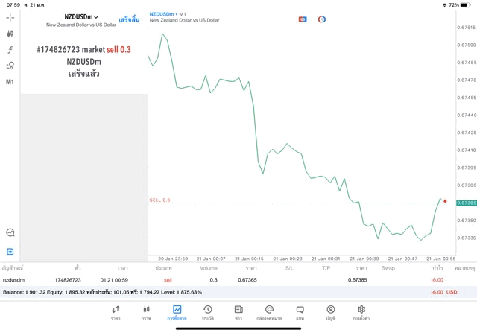The image size is (477, 333).
Task: Tap the blue Done button (เสร็จสิ้น)
Action: pyautogui.click(x=128, y=20)
